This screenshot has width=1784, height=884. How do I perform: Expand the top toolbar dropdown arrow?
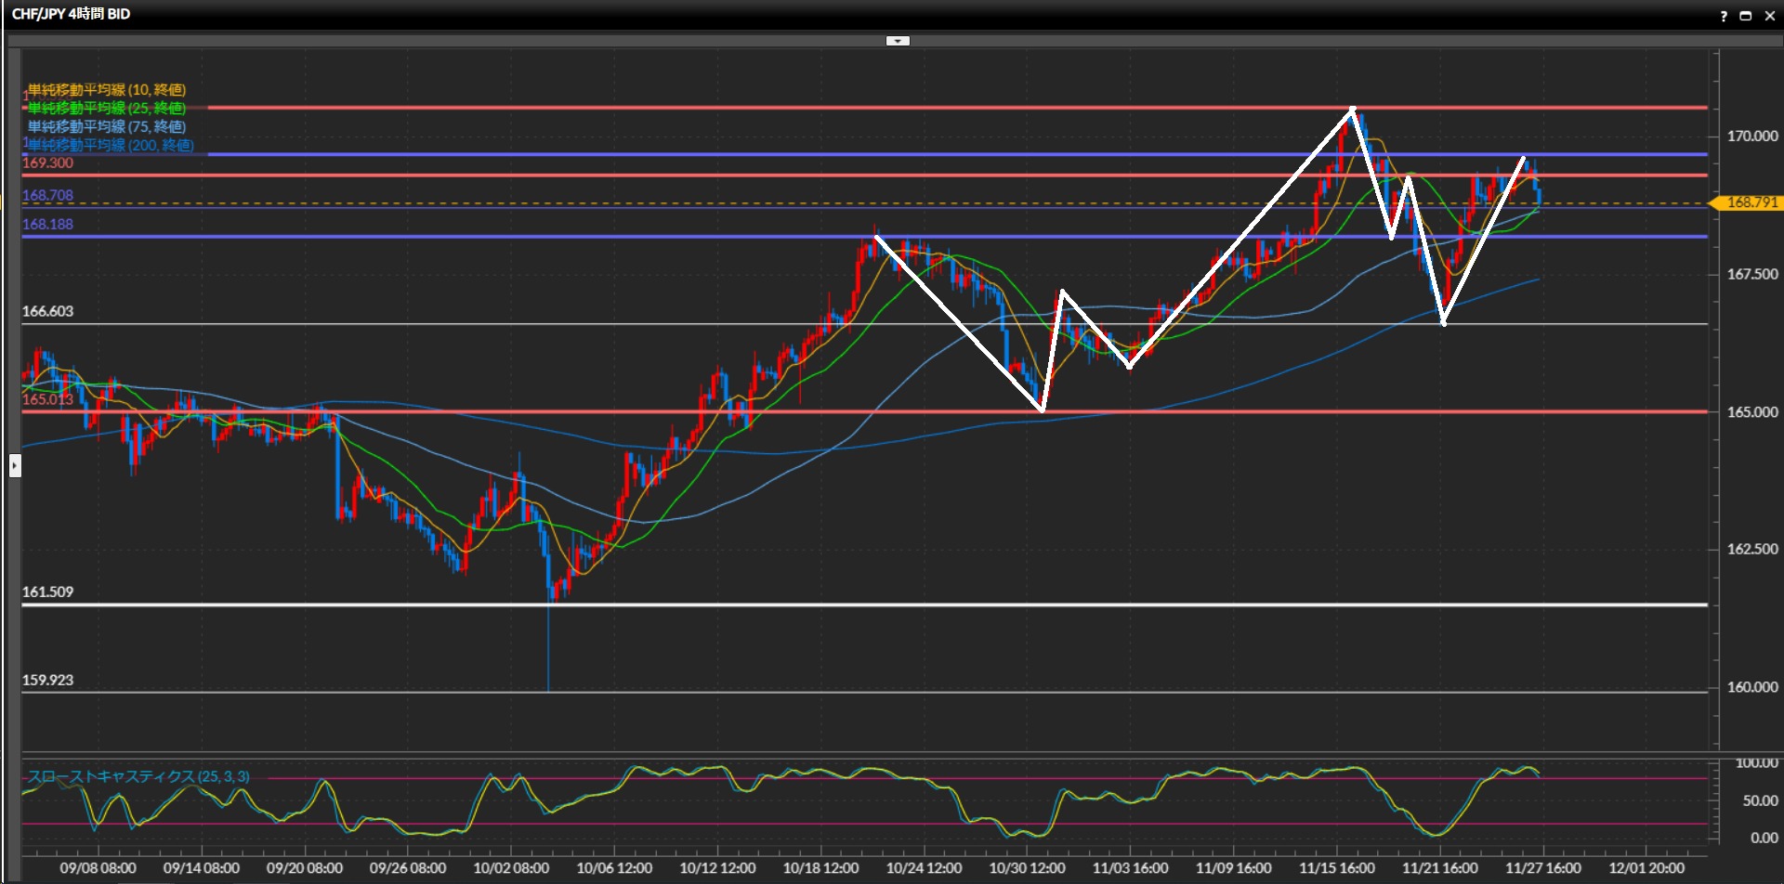pyautogui.click(x=898, y=41)
